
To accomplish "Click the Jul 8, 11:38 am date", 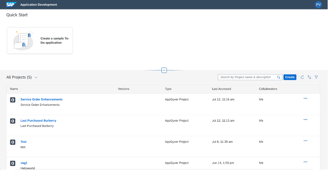I will click(x=222, y=142).
